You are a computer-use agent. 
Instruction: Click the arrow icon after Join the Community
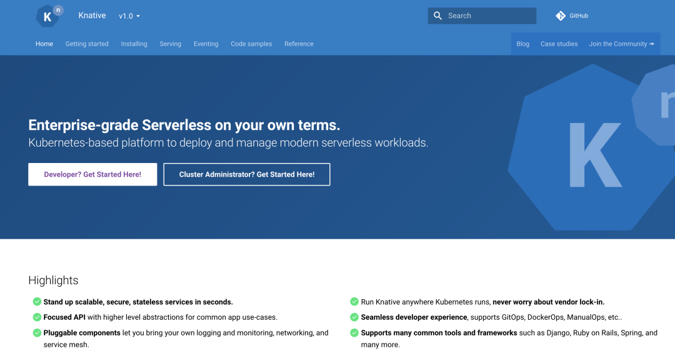point(652,44)
